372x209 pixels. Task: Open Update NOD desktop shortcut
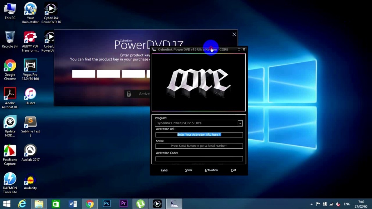click(x=10, y=127)
